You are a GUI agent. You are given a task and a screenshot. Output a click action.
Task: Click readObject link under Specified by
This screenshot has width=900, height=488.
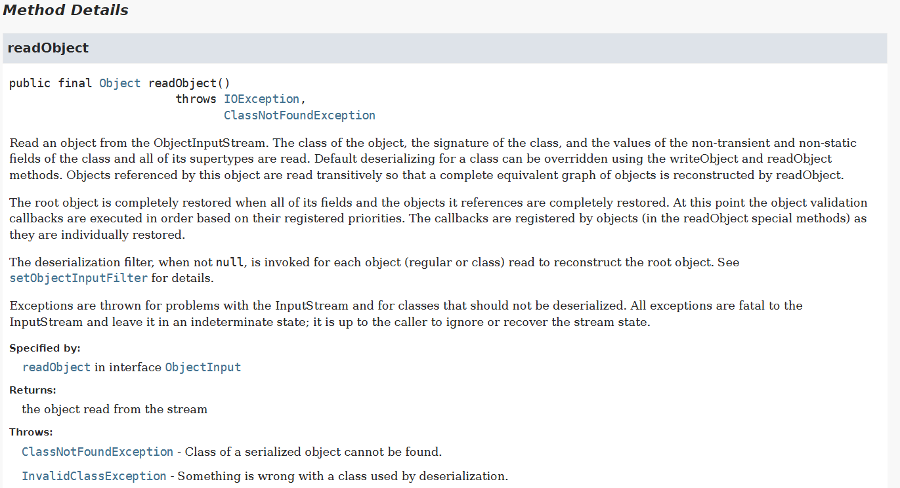tap(56, 367)
